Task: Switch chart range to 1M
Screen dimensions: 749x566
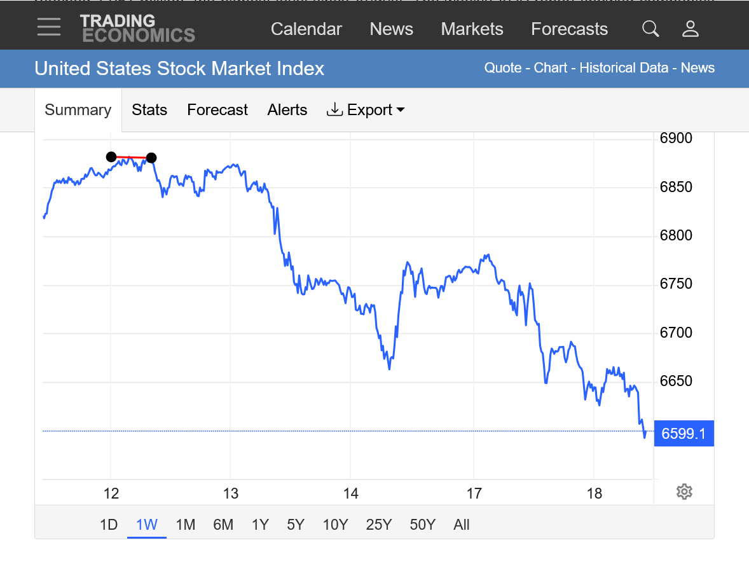Action: click(185, 525)
